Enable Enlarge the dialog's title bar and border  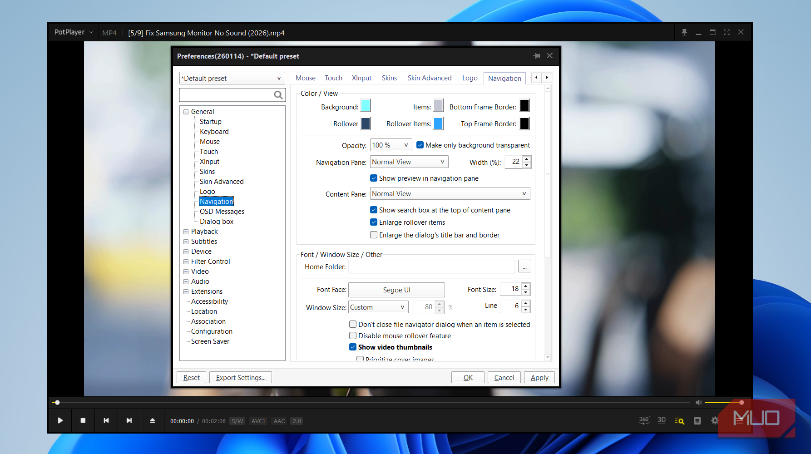pyautogui.click(x=374, y=235)
